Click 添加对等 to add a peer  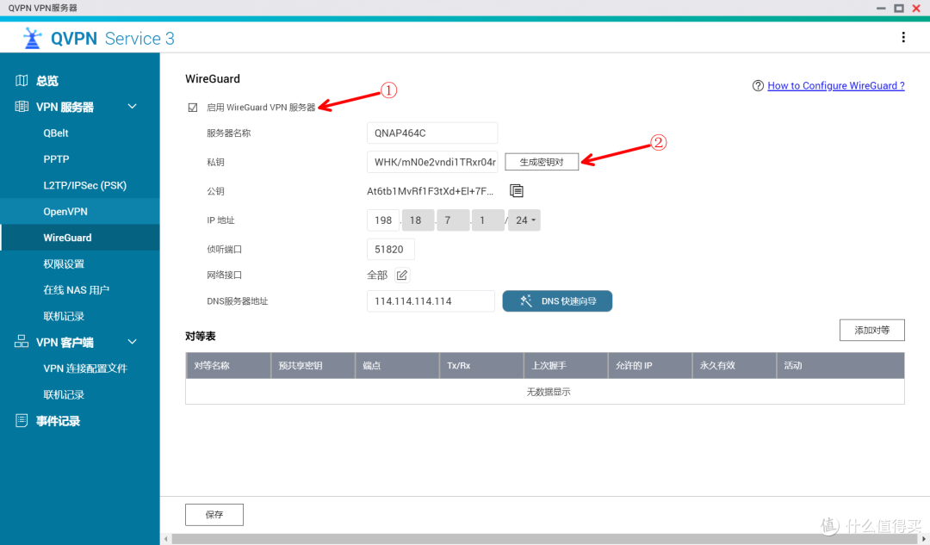pos(871,330)
